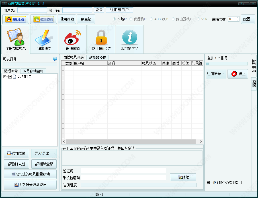Toggle the 我的目录 checkbox

pyautogui.click(x=10, y=77)
